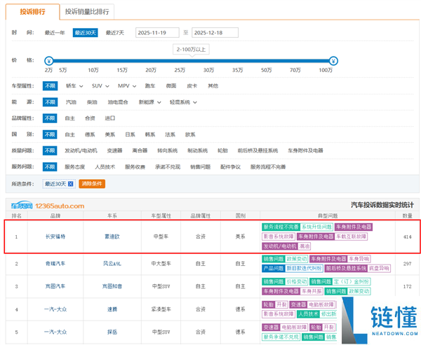Filter by 合资 brand attribute
This screenshot has width=421, height=345.
[90, 118]
